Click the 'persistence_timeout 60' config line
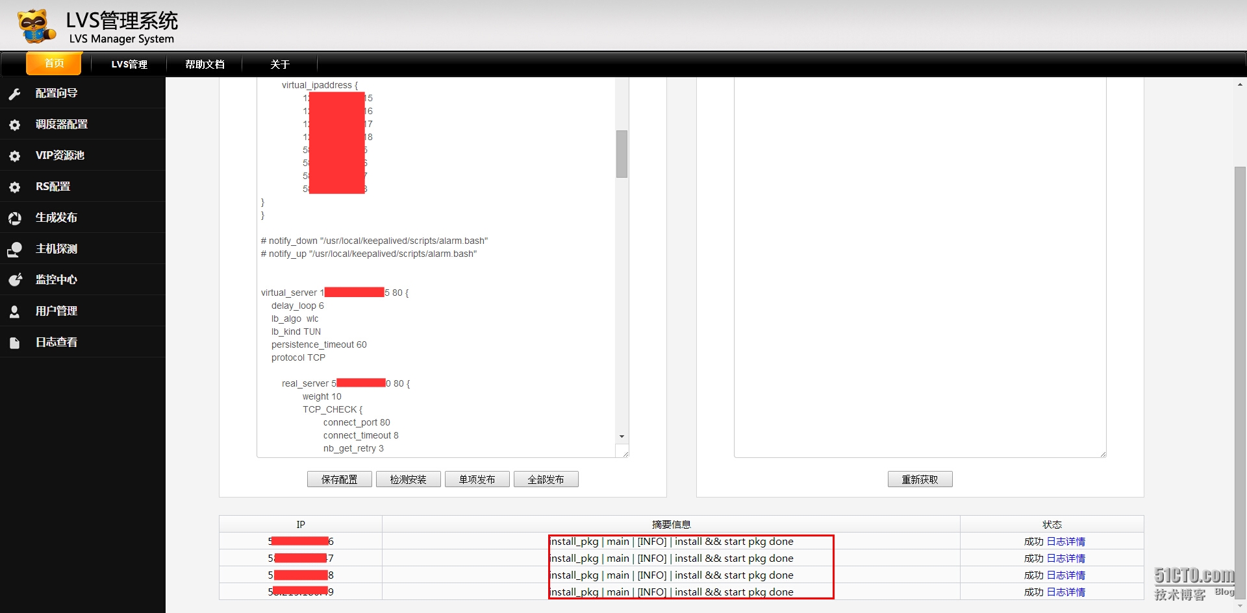 (x=319, y=344)
